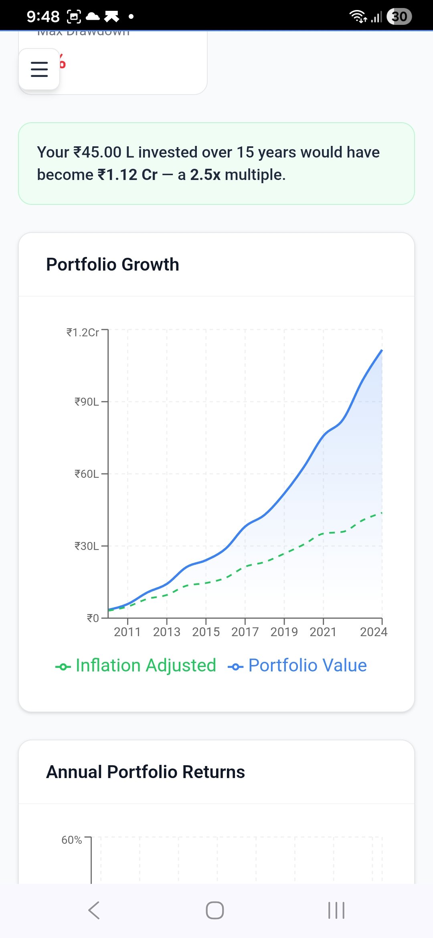Screen dimensions: 433x938
Task: Tap the screen capture notification icon
Action: (x=74, y=16)
